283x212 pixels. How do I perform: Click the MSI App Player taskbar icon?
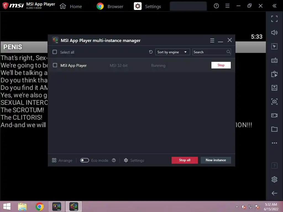tap(56, 206)
